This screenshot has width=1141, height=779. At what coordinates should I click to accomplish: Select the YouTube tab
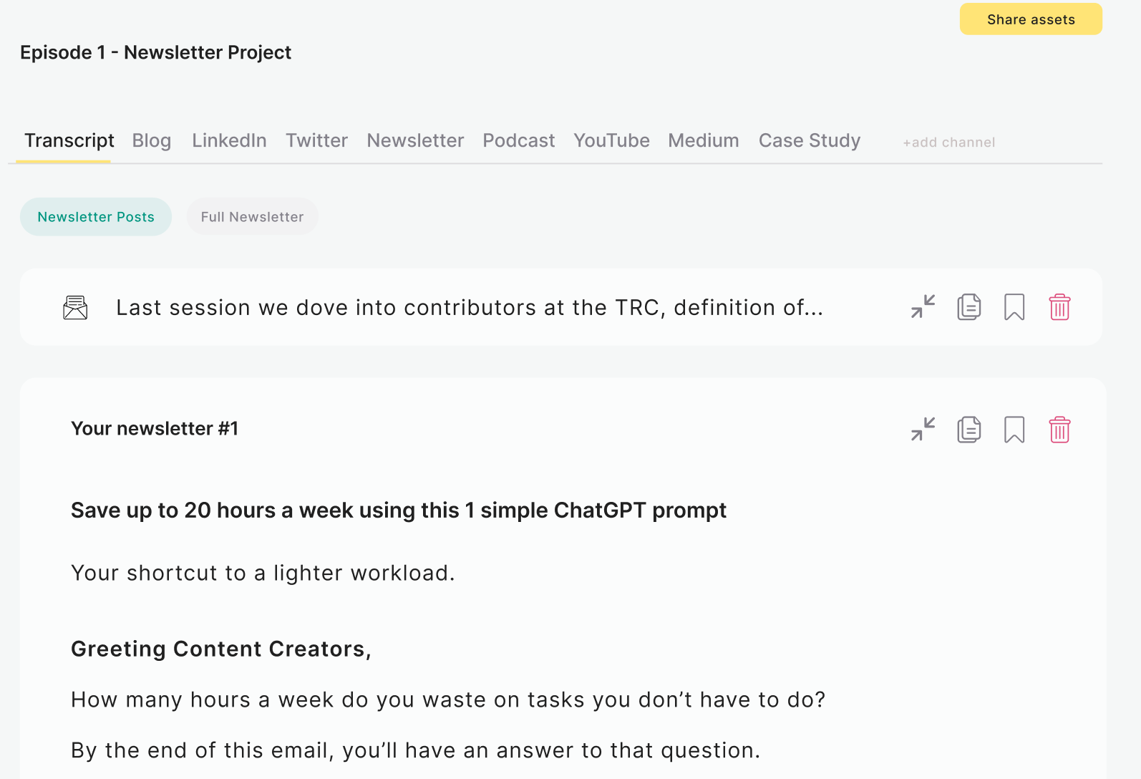click(x=611, y=140)
